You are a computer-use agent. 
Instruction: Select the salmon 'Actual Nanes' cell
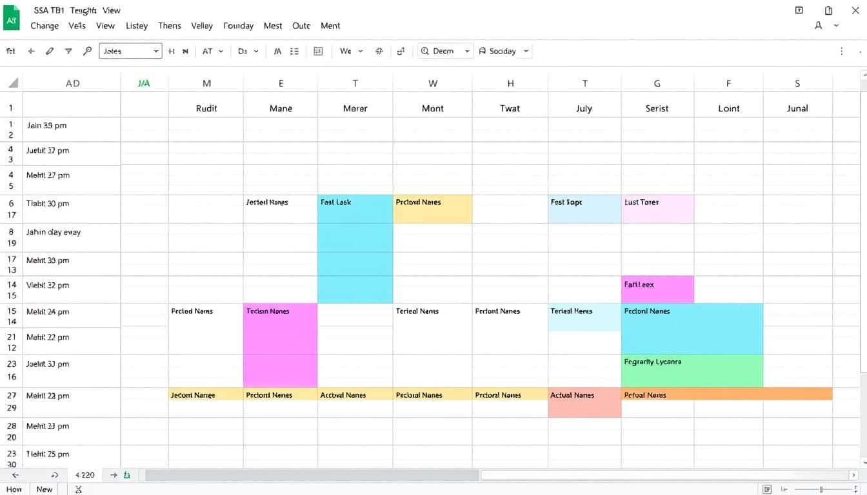584,402
